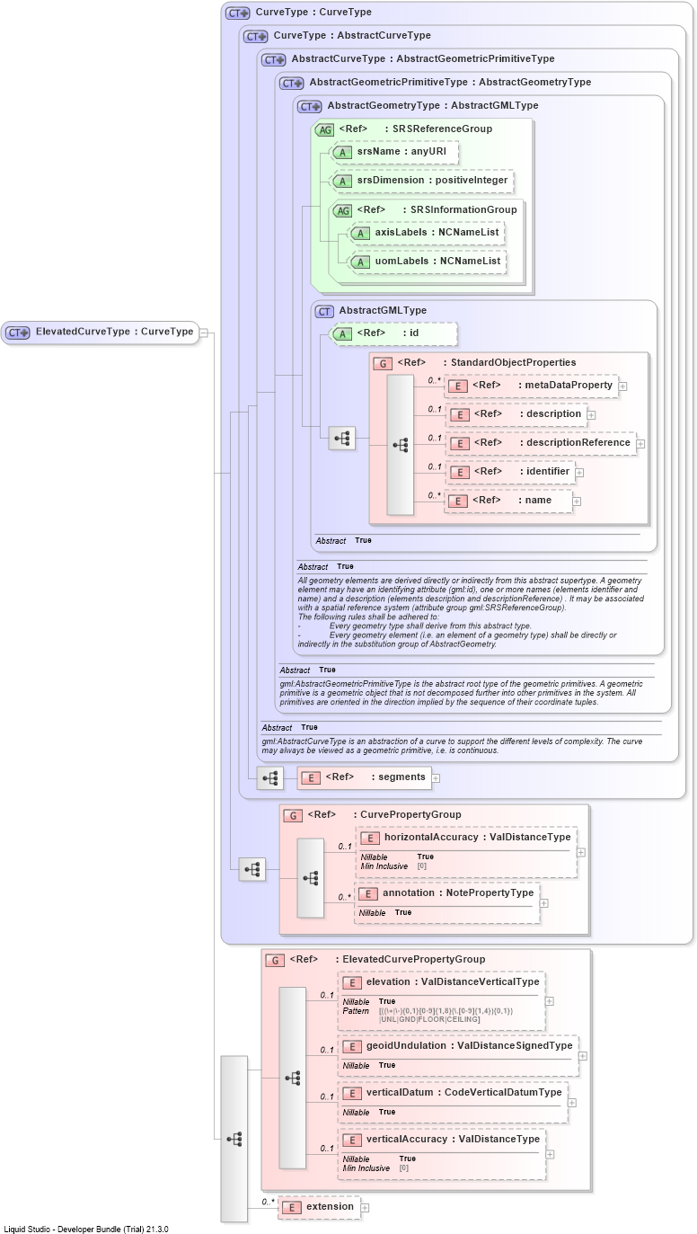697x1234 pixels.
Task: Click the attribute icon of srsName
Action: click(x=342, y=153)
